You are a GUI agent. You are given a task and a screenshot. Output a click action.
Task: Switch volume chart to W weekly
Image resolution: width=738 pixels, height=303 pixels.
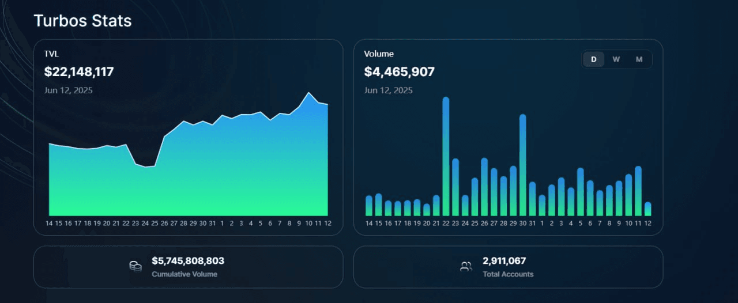point(616,59)
